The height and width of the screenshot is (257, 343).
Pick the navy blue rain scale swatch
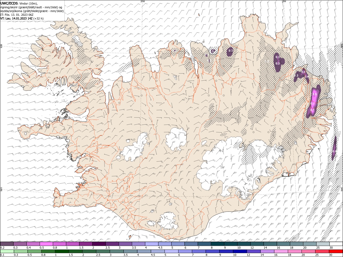click(240, 251)
